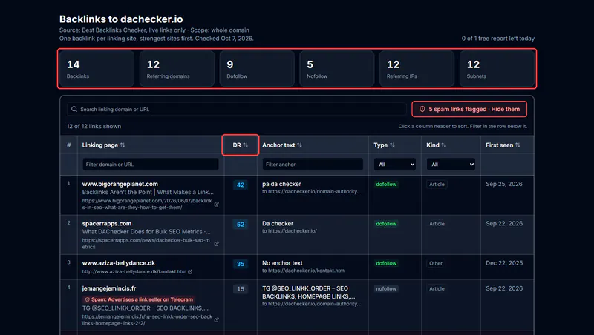Click the Filter domain or URL field

(151, 164)
